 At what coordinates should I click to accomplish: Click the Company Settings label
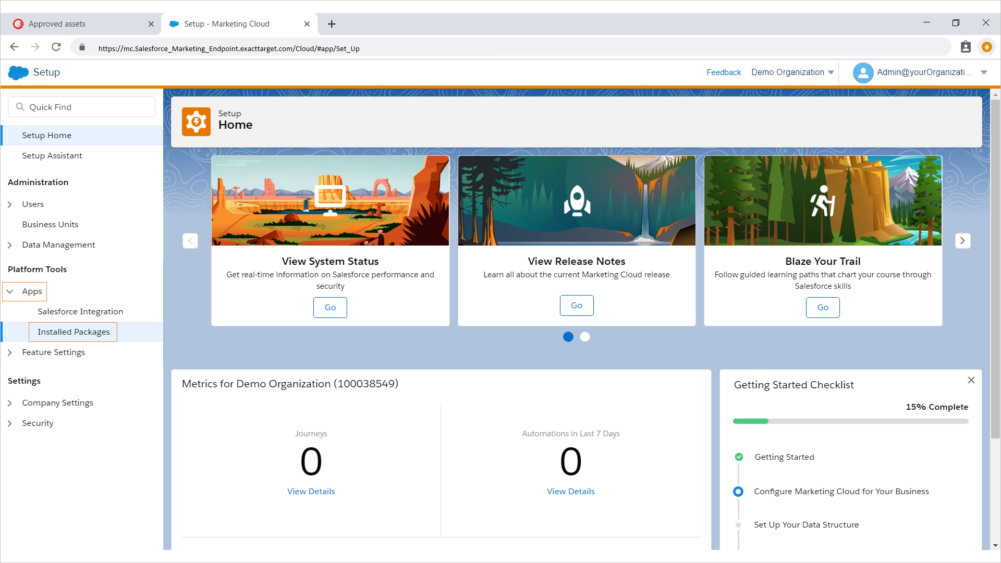(57, 403)
